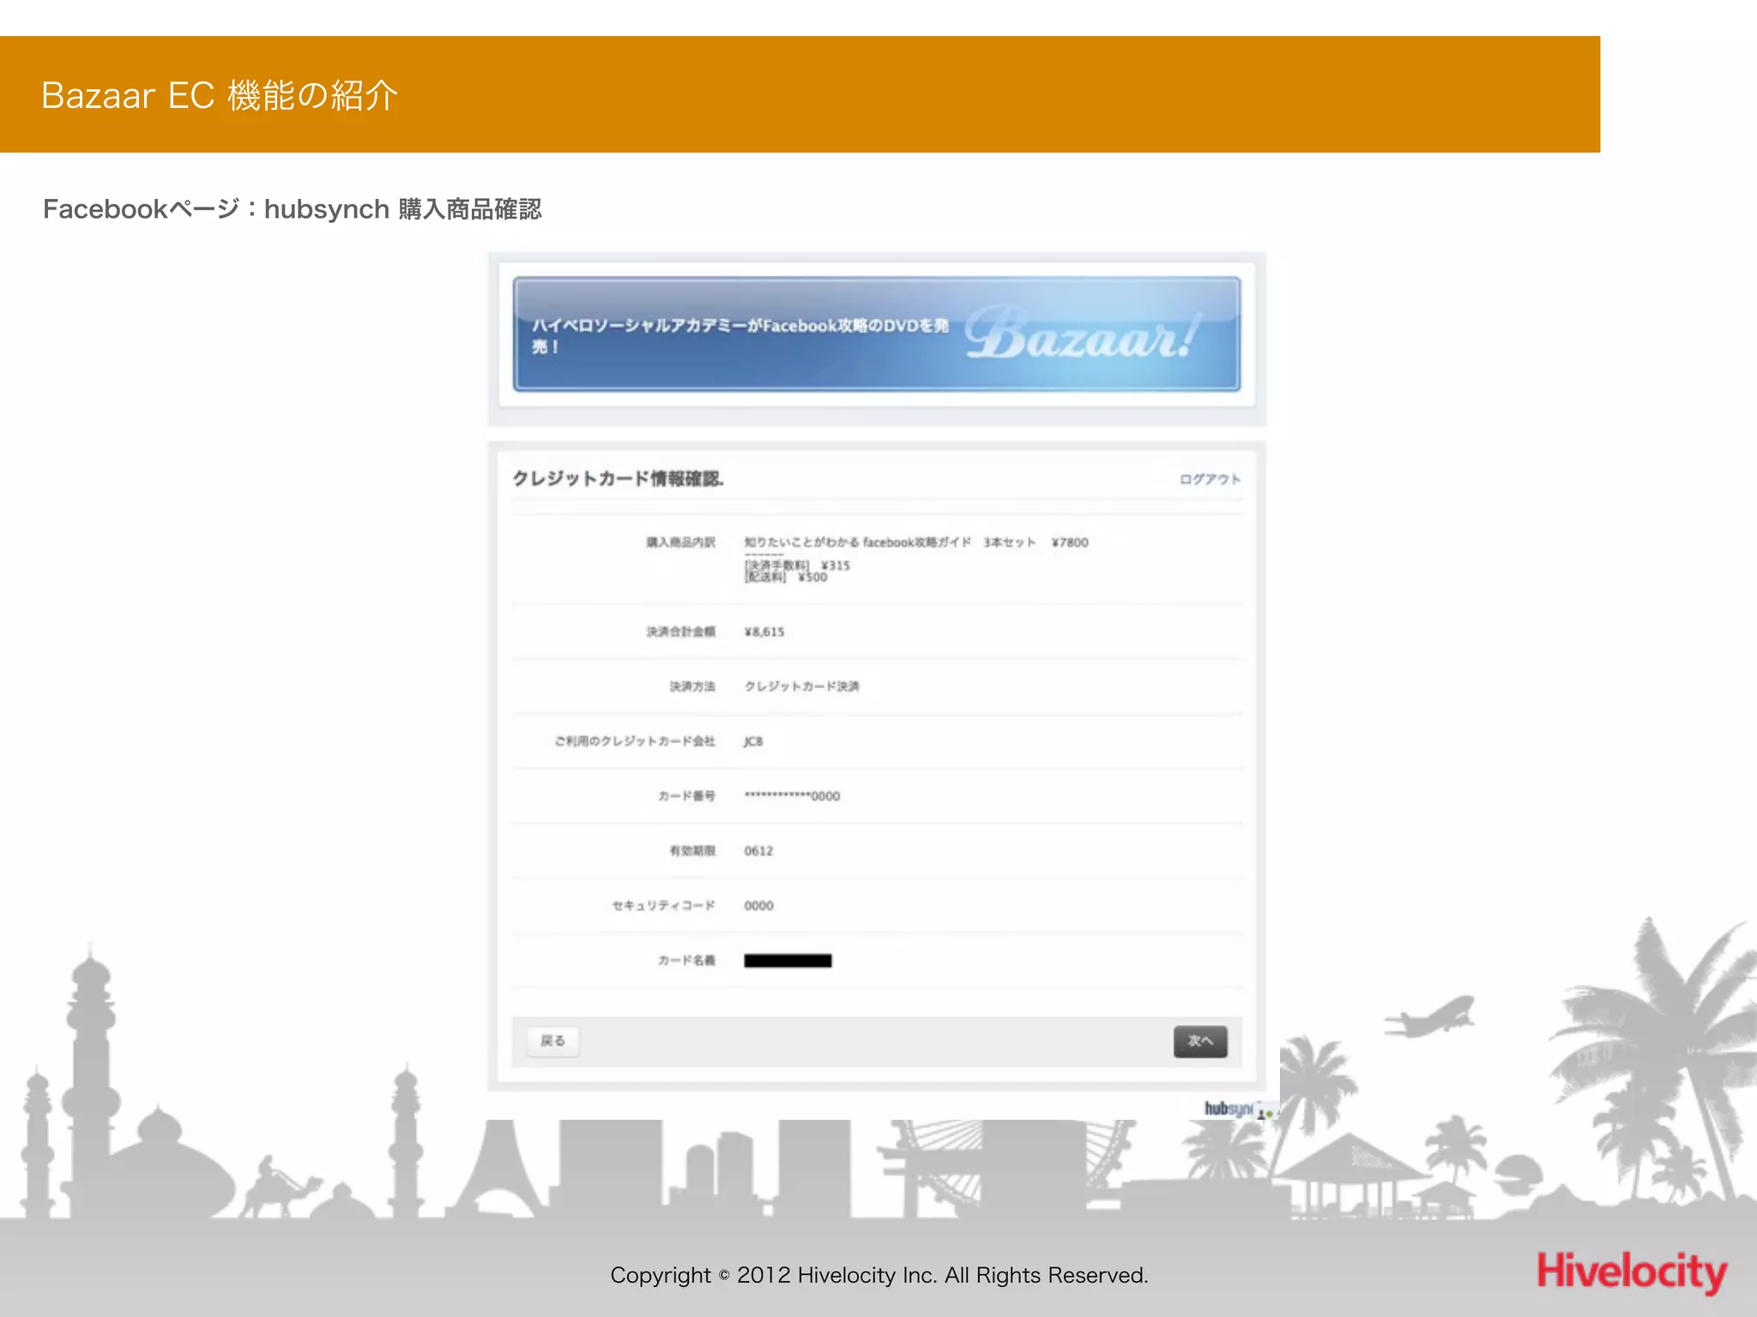Select the handling fee ¥315 line
The height and width of the screenshot is (1317, 1757).
click(797, 565)
